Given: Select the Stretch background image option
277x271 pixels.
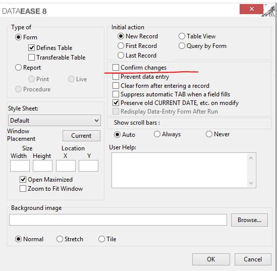Looking at the screenshot, I should (60, 239).
